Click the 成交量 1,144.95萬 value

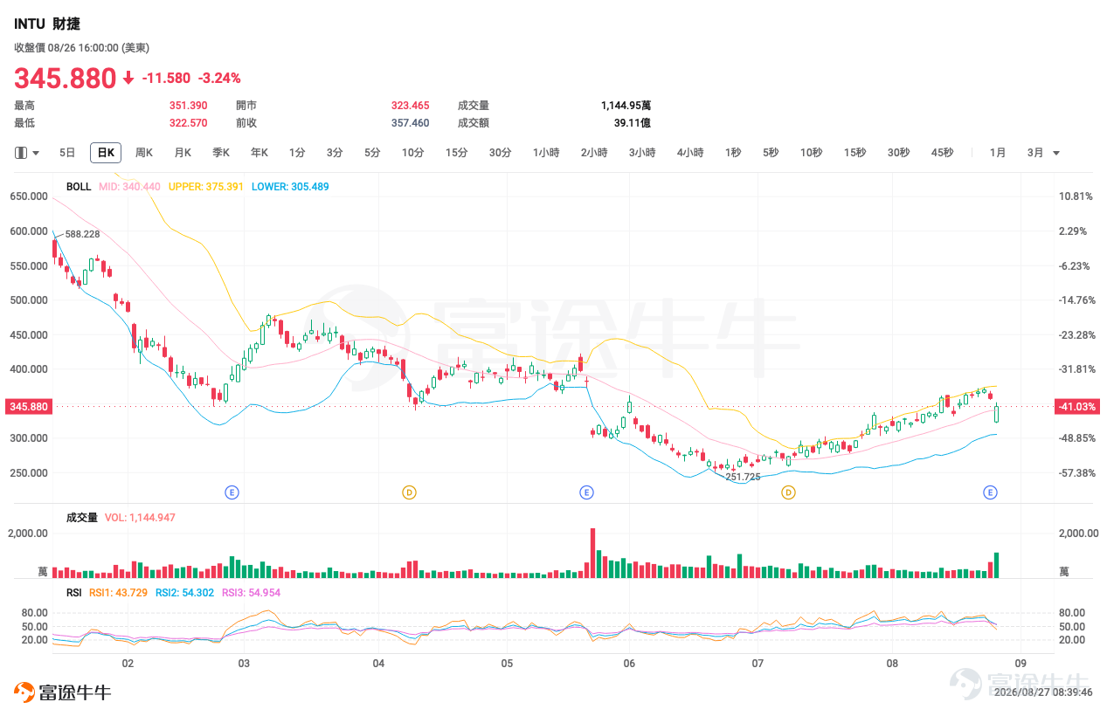tap(626, 106)
